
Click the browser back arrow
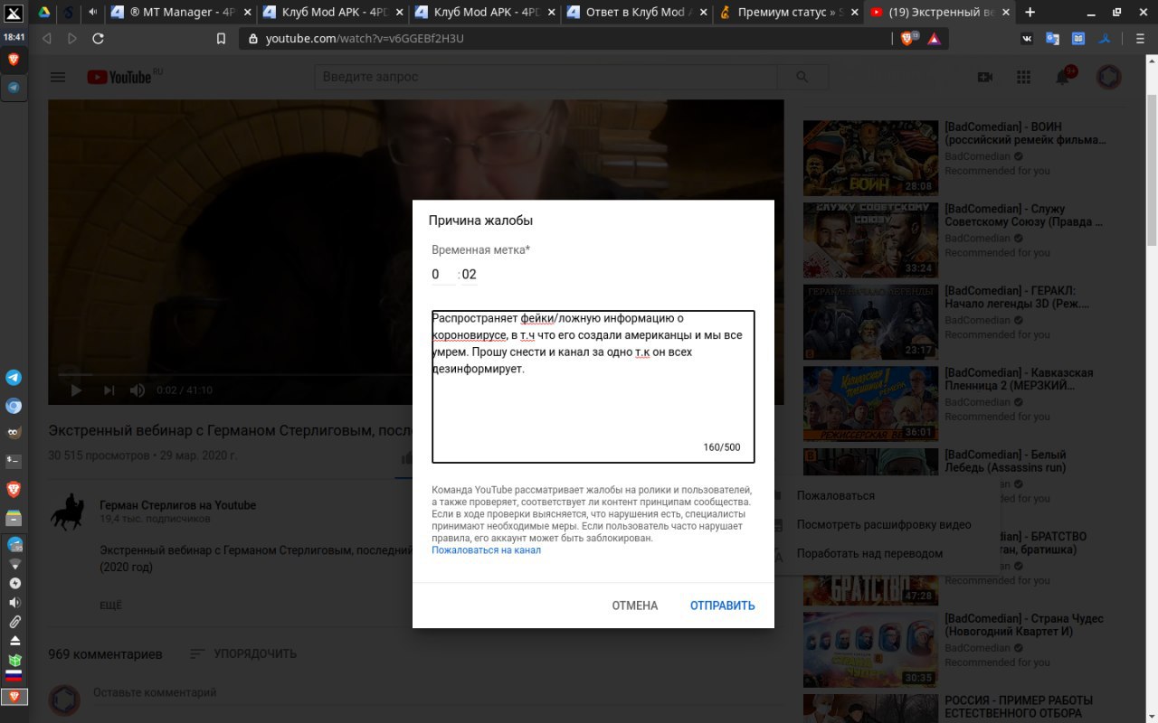pyautogui.click(x=46, y=39)
